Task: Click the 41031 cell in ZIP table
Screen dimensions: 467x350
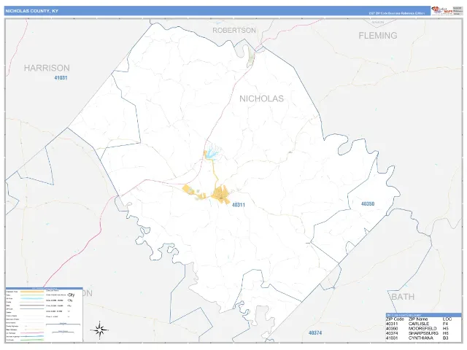Action: tap(392, 338)
